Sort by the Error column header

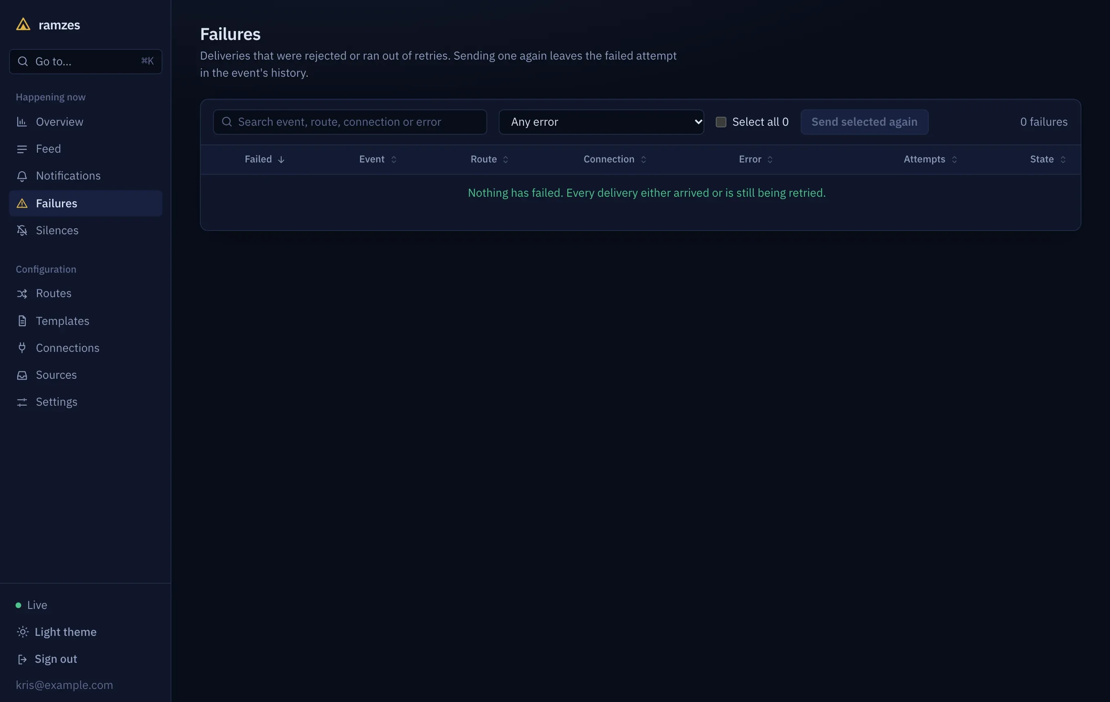click(756, 159)
